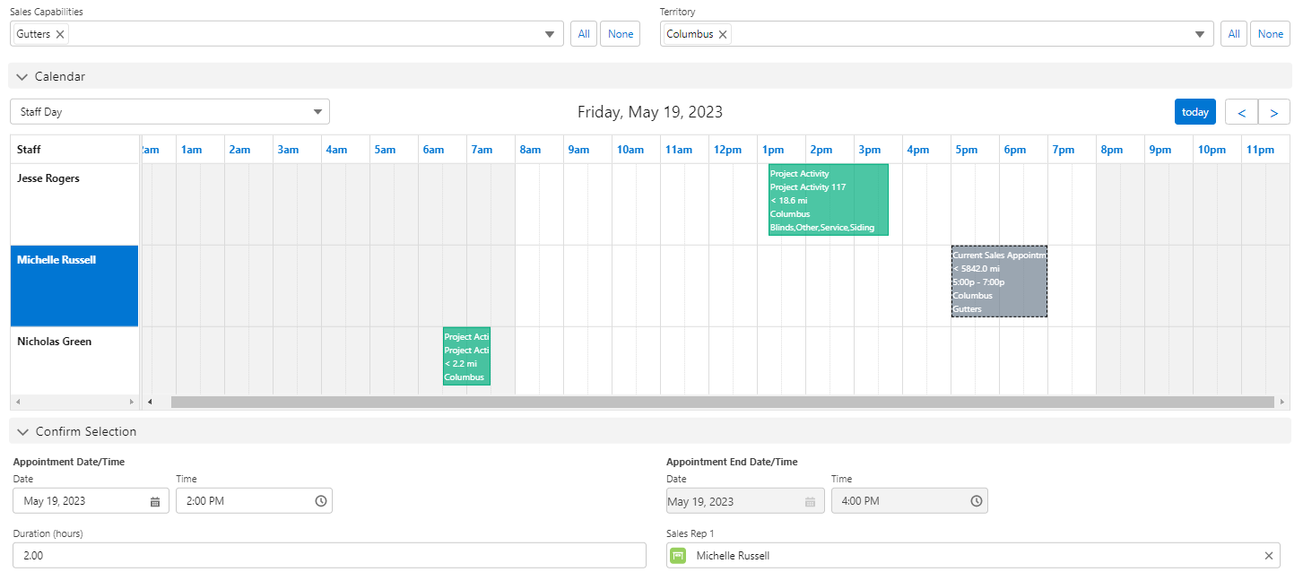This screenshot has width=1303, height=572.
Task: Open Jesse Rogers' Project Activity 117 event
Action: pyautogui.click(x=827, y=199)
